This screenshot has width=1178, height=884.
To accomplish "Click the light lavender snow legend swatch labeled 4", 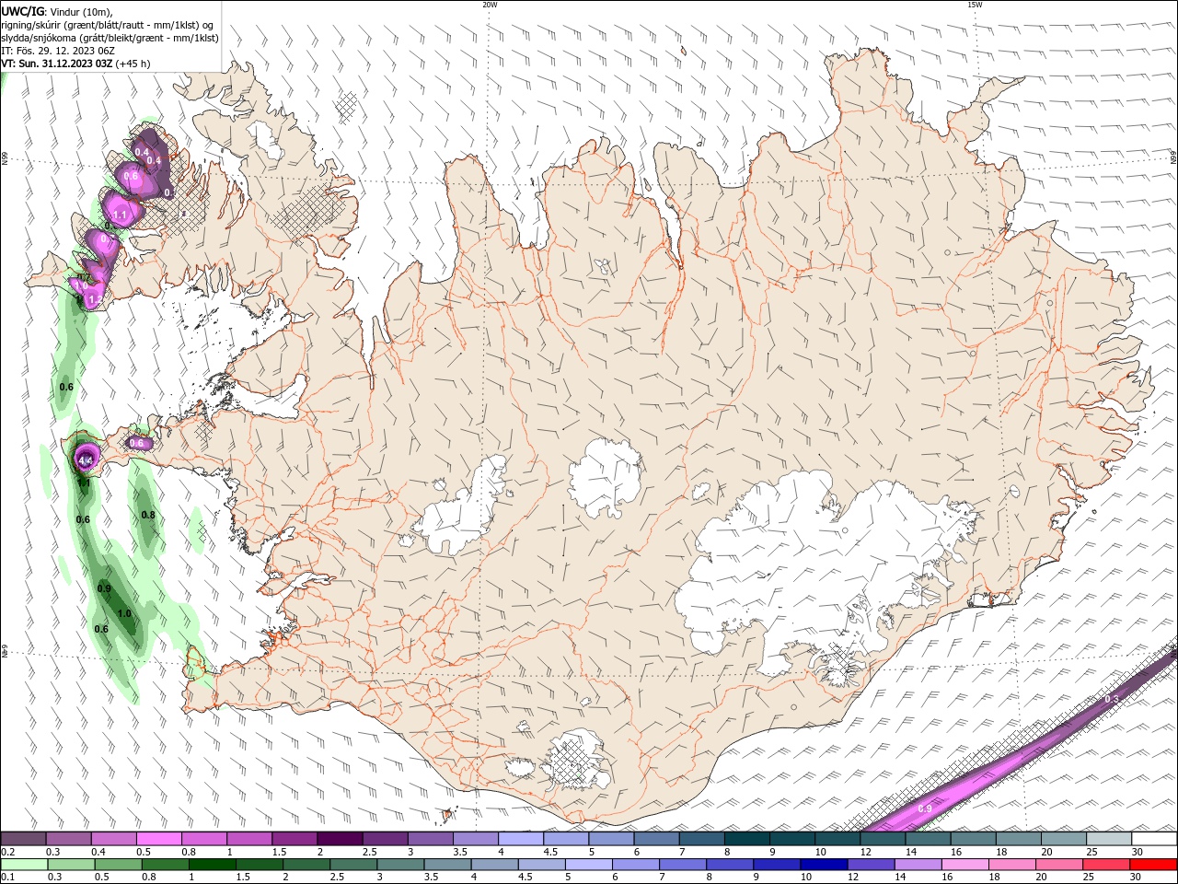I will point(520,839).
